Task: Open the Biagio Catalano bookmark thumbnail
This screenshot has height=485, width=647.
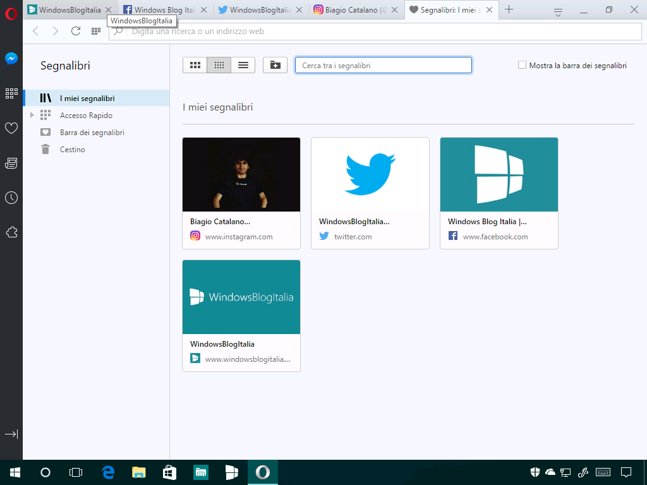Action: pyautogui.click(x=241, y=174)
